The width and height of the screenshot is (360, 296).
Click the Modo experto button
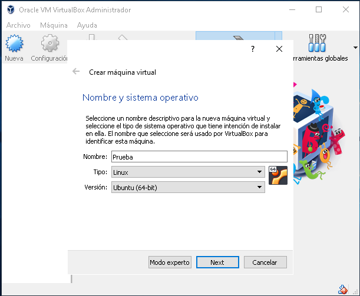pos(170,262)
